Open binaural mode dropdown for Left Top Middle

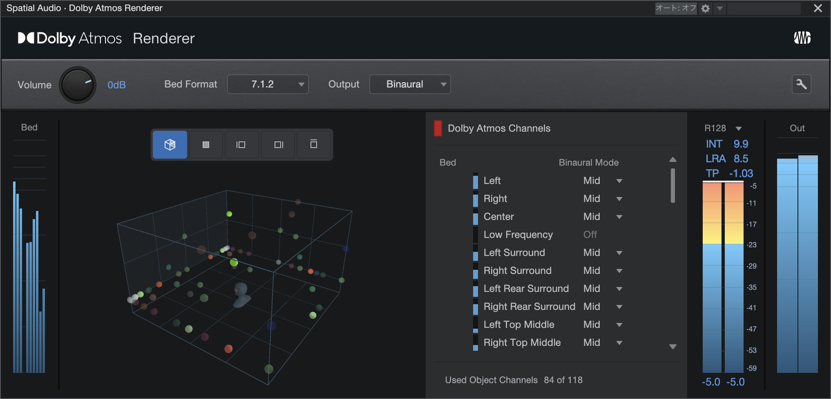[x=619, y=325]
